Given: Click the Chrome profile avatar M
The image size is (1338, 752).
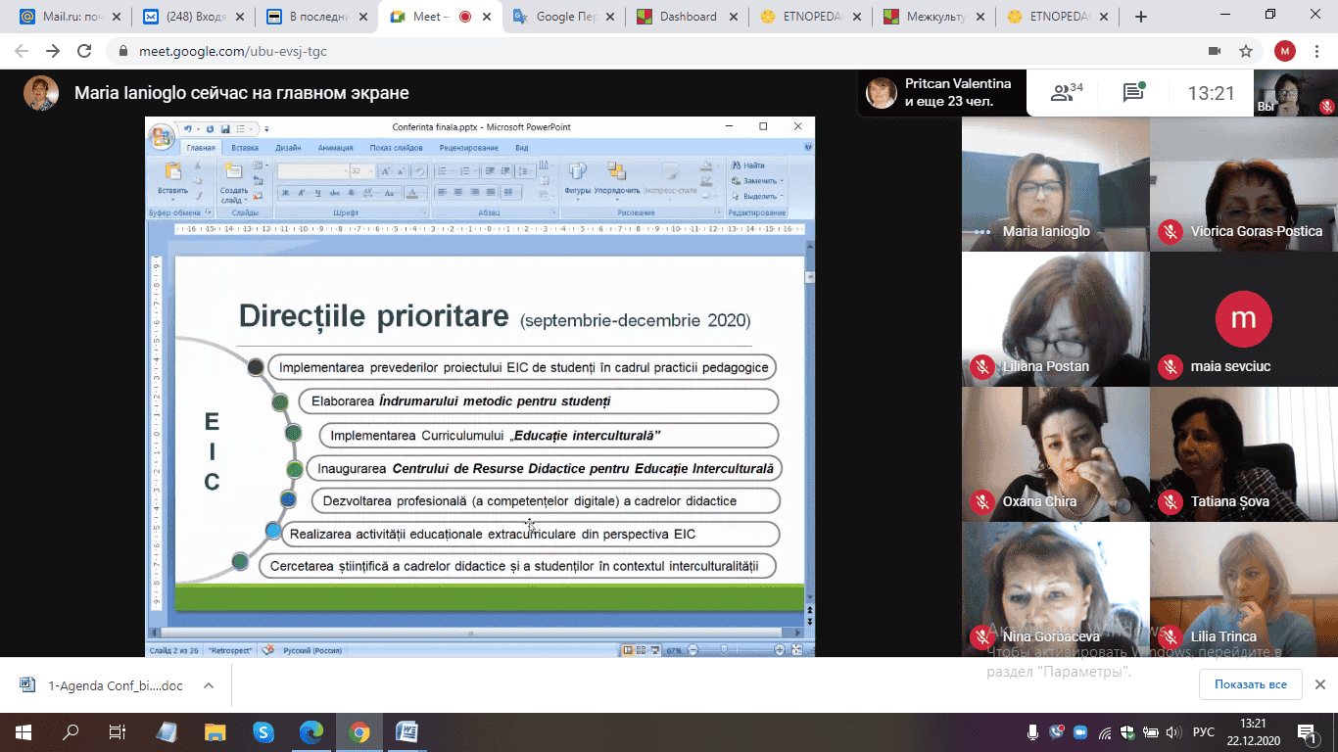Looking at the screenshot, I should (1284, 51).
